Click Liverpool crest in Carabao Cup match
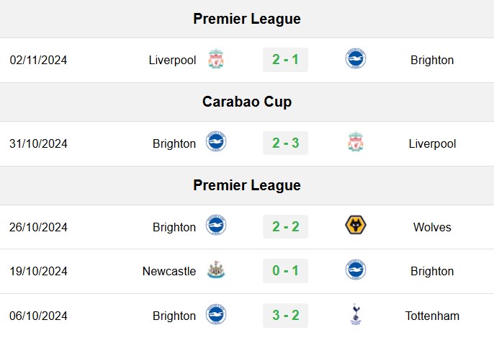The width and height of the screenshot is (494, 338). pos(356,141)
